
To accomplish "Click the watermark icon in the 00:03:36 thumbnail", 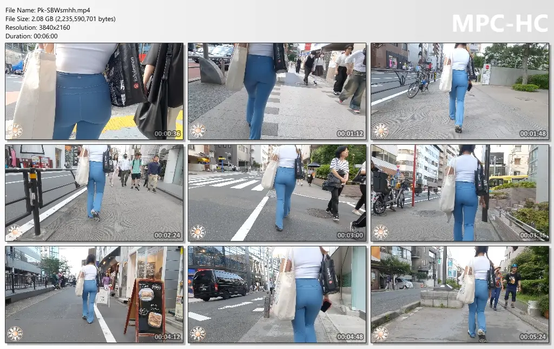I will pyautogui.click(x=381, y=232).
